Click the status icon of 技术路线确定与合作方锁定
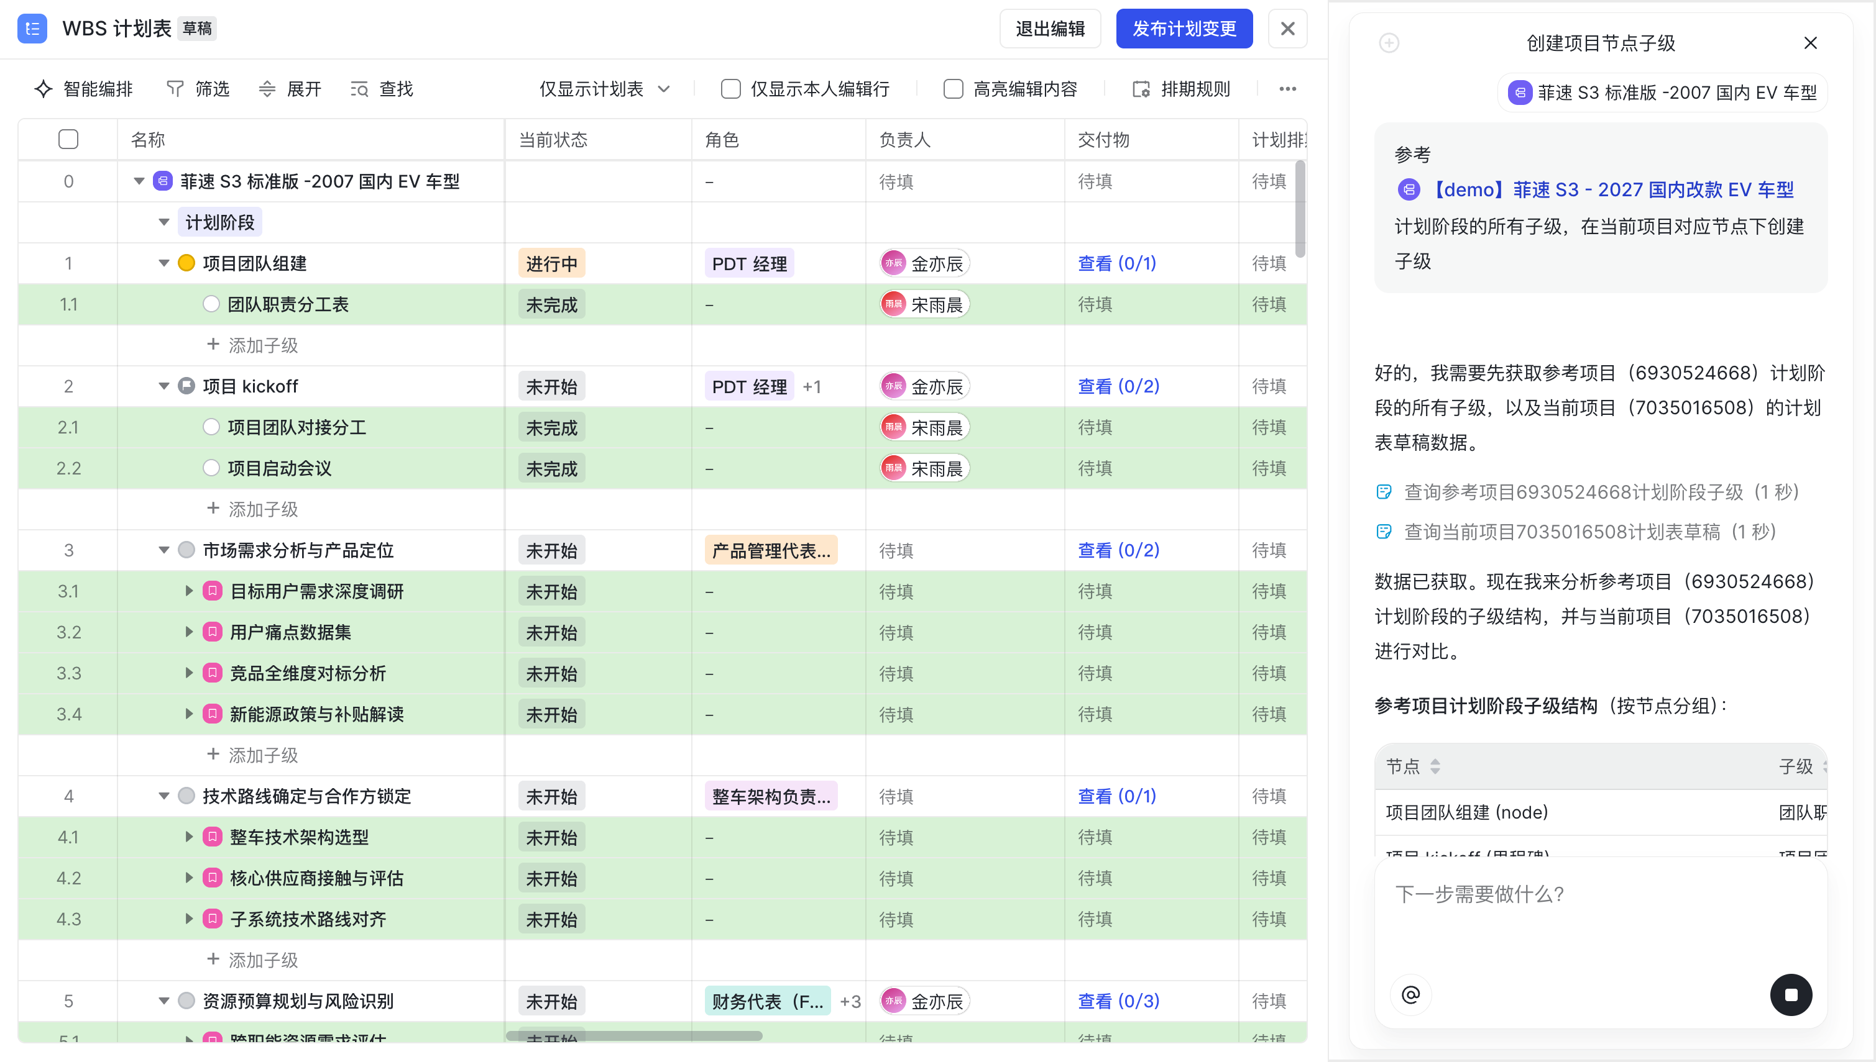 [186, 796]
